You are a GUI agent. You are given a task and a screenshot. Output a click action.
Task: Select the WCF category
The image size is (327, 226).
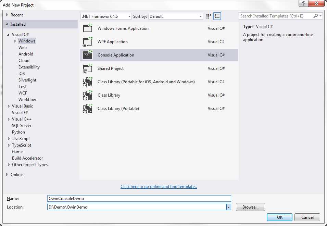[x=23, y=93]
